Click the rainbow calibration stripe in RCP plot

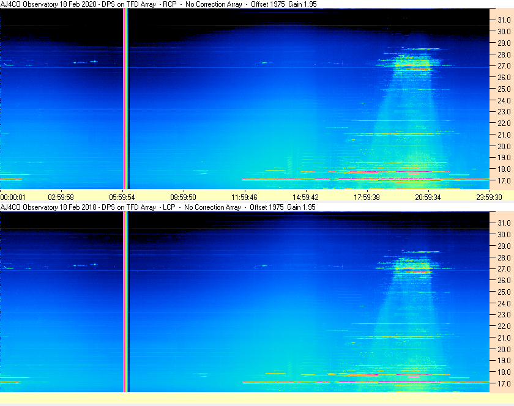(126, 98)
